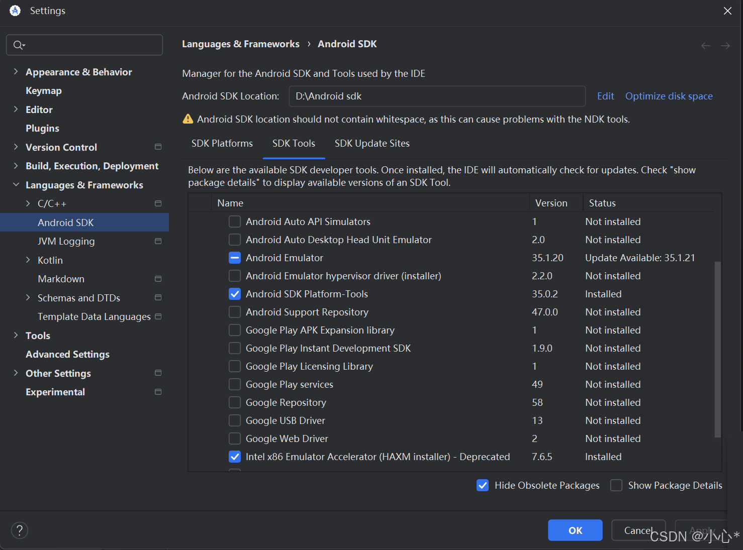Click the Status column header

[x=648, y=203]
